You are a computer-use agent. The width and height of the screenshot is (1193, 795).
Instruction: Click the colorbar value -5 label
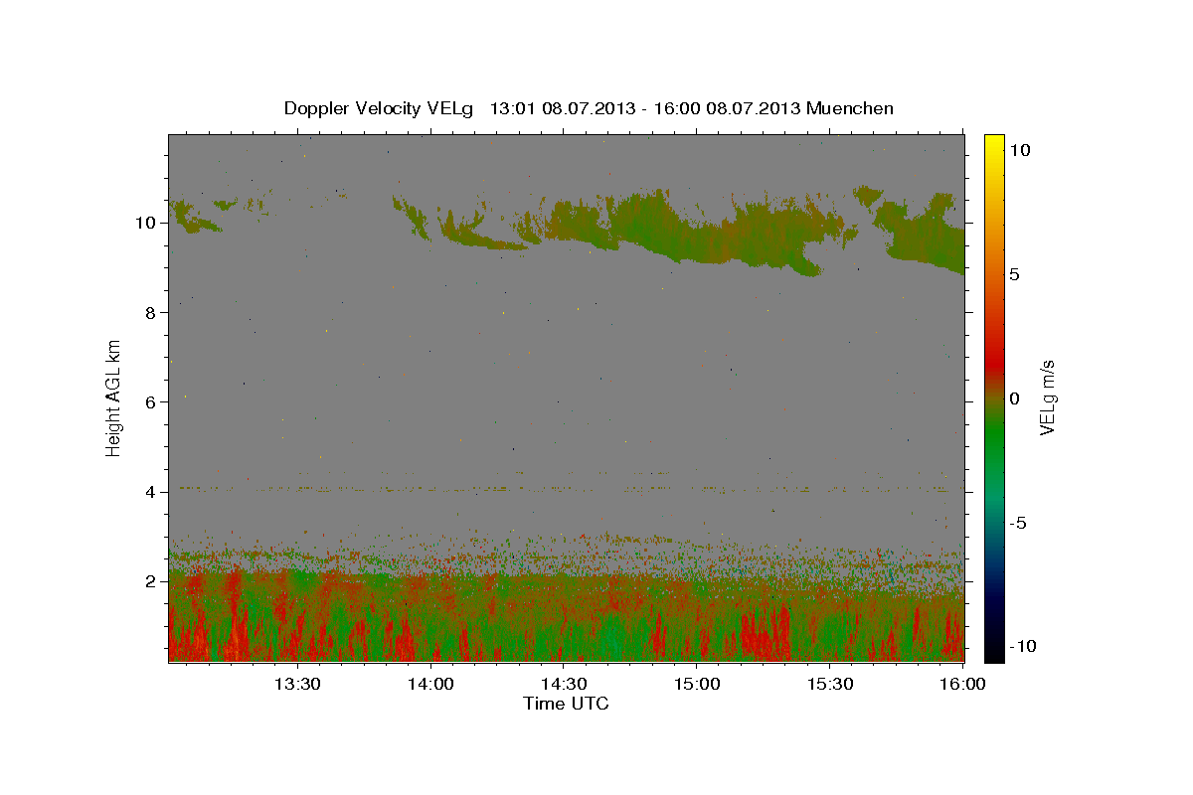pyautogui.click(x=1017, y=523)
